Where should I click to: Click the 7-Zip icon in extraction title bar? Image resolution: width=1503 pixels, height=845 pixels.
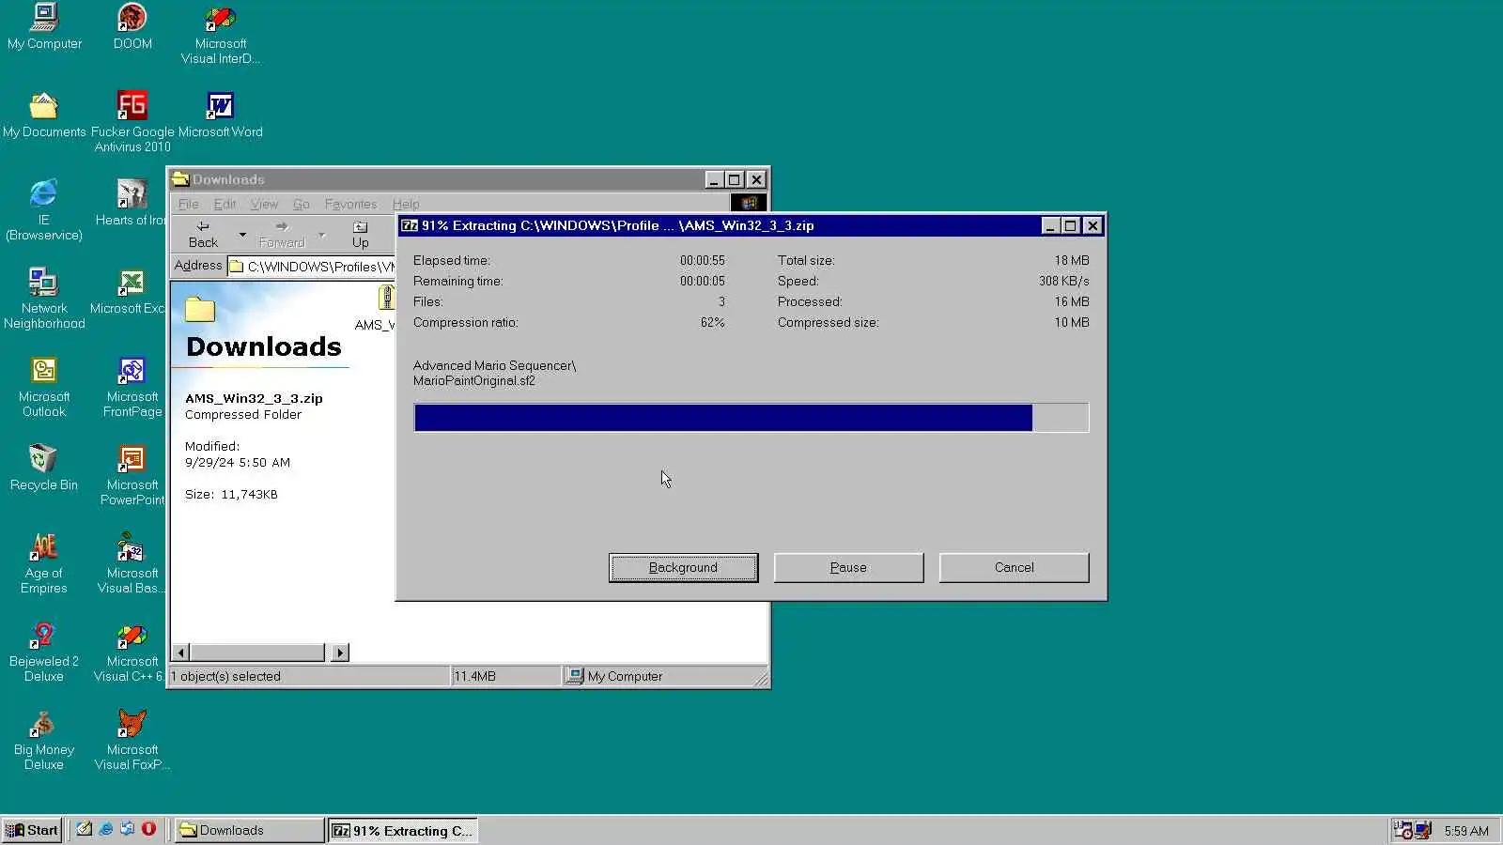(410, 225)
